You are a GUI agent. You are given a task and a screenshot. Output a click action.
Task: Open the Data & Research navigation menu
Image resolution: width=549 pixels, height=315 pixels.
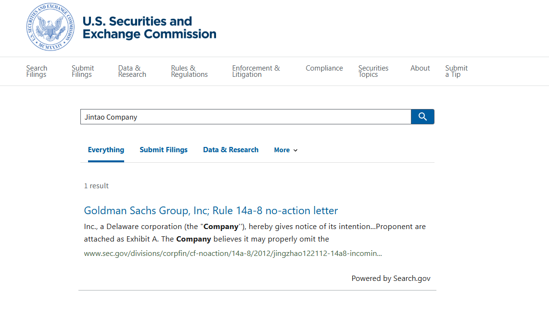(x=132, y=71)
